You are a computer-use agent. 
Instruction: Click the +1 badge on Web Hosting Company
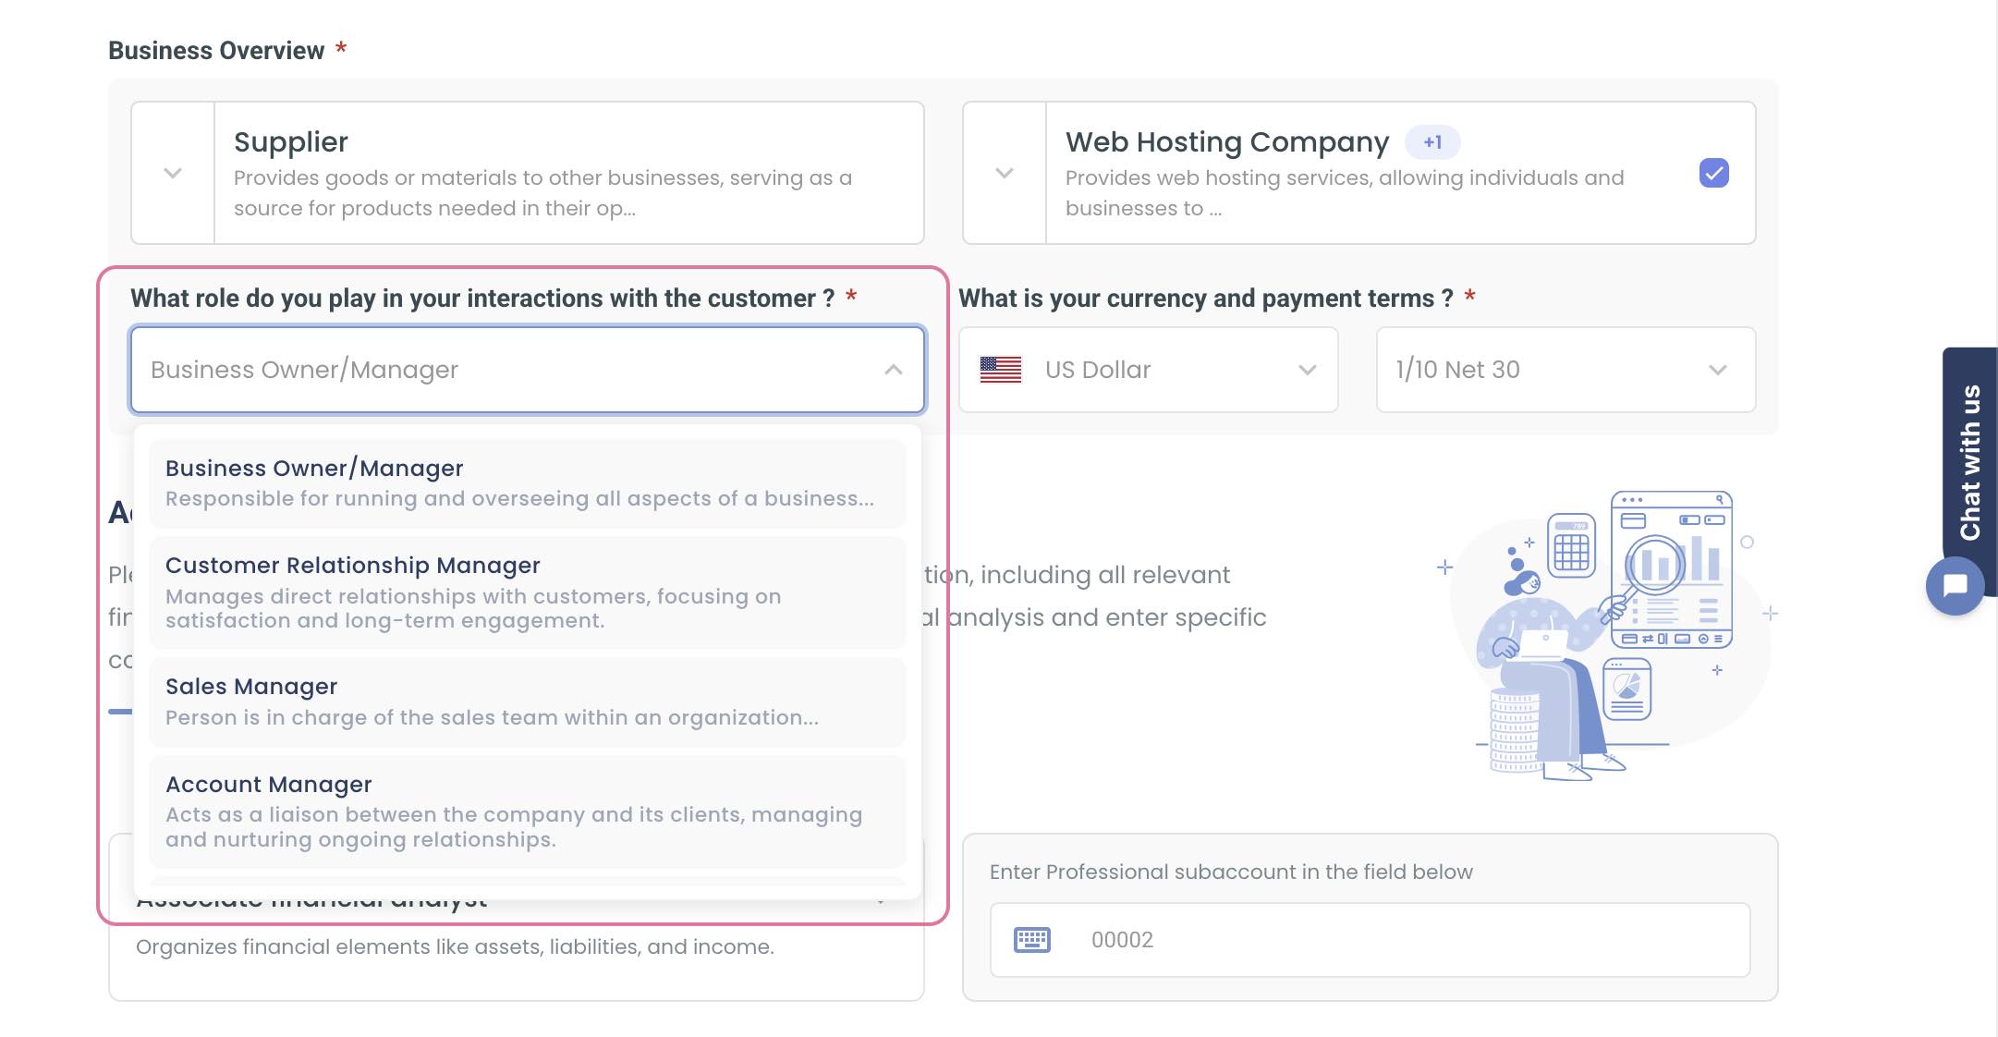(x=1431, y=142)
